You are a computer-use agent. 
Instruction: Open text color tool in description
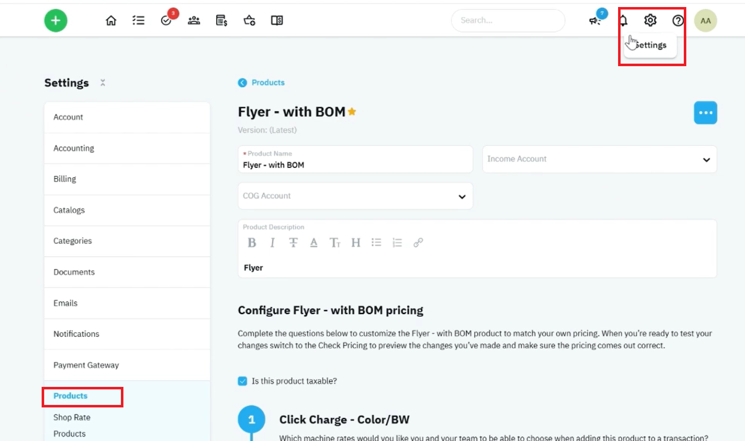pyautogui.click(x=314, y=243)
